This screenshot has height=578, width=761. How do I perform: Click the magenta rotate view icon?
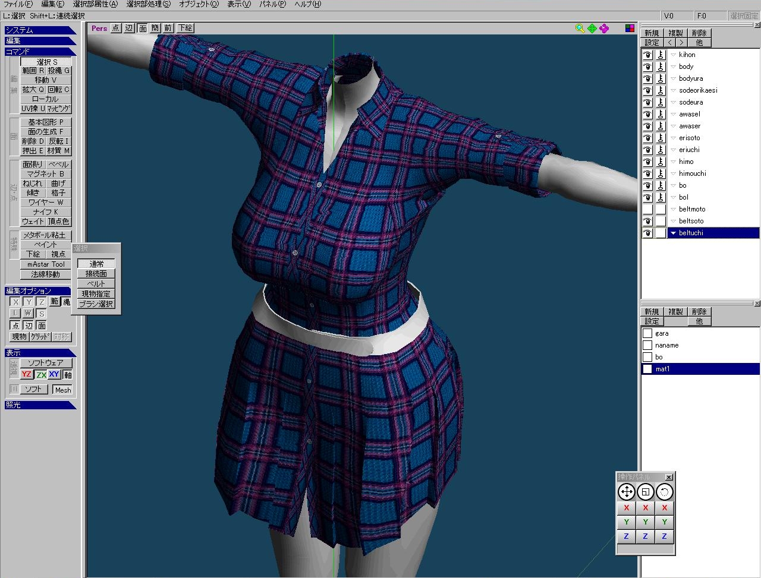click(604, 28)
